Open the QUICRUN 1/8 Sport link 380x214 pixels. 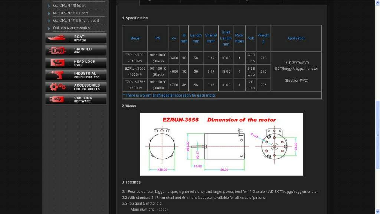pos(69,6)
